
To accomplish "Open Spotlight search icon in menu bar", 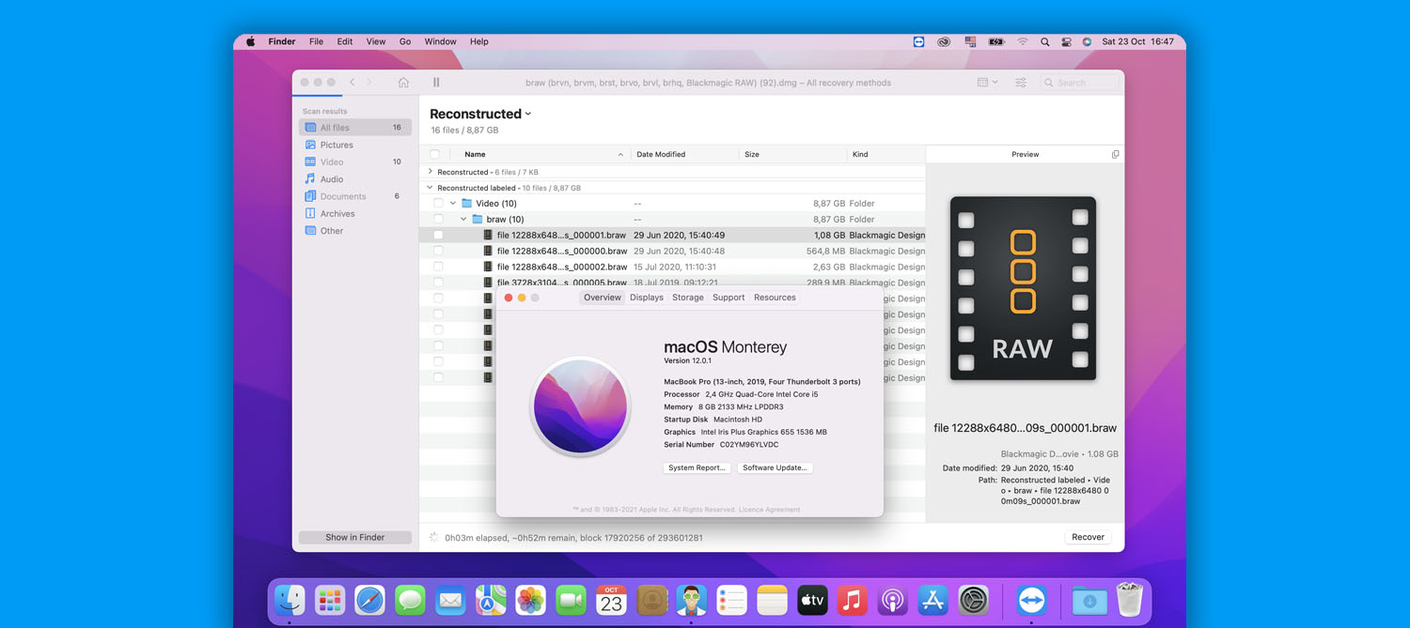I will (x=1045, y=41).
